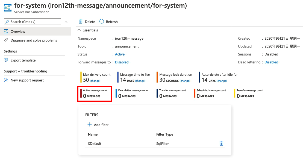Click the plus icon for Add filter
The height and width of the screenshot is (164, 303).
pos(89,125)
